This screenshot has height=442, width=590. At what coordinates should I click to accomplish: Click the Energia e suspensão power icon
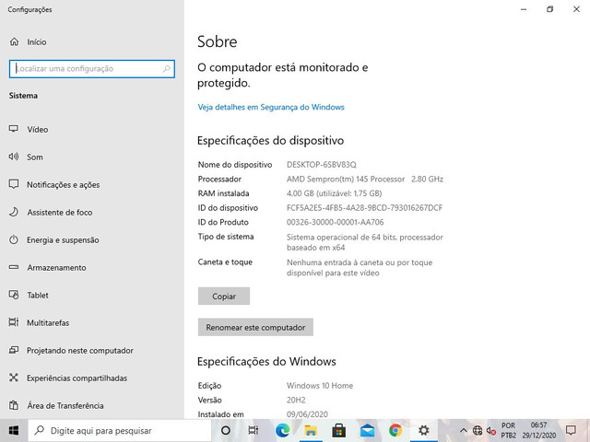[x=14, y=239]
